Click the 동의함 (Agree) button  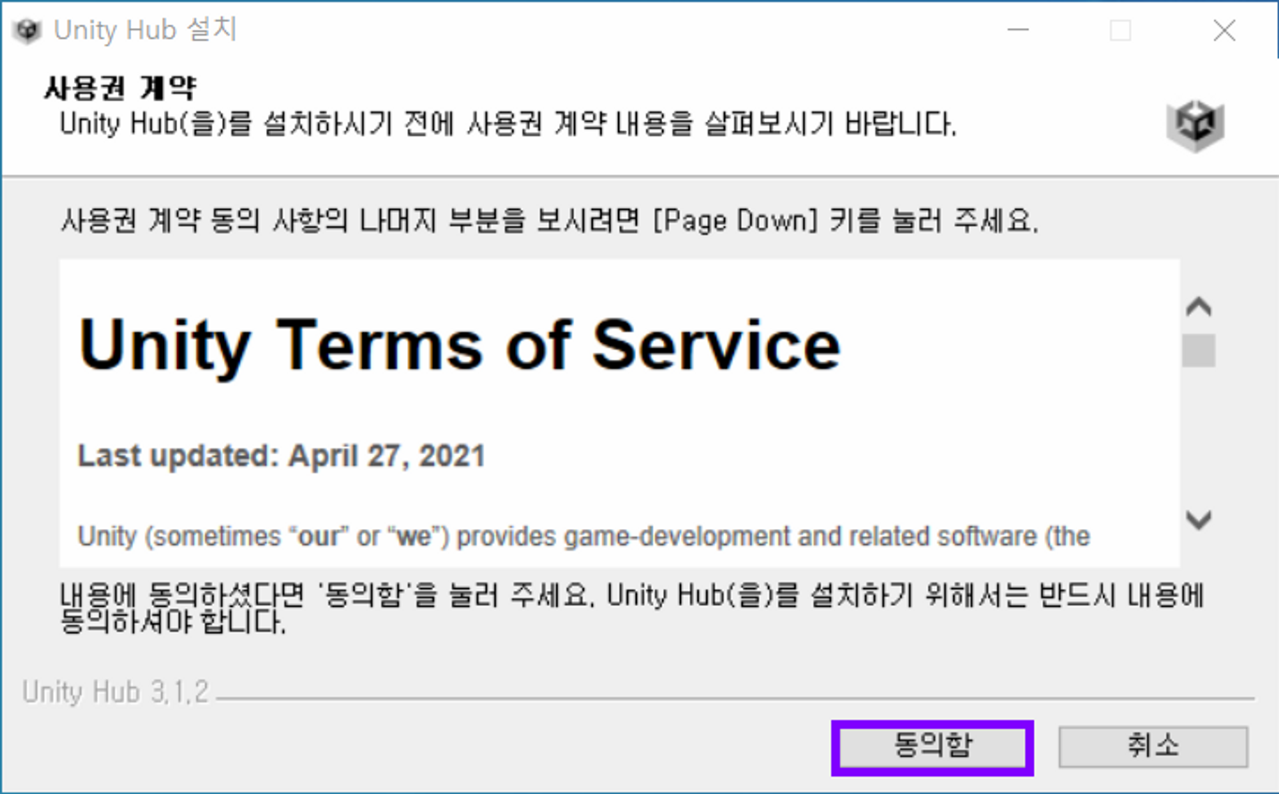pos(932,747)
